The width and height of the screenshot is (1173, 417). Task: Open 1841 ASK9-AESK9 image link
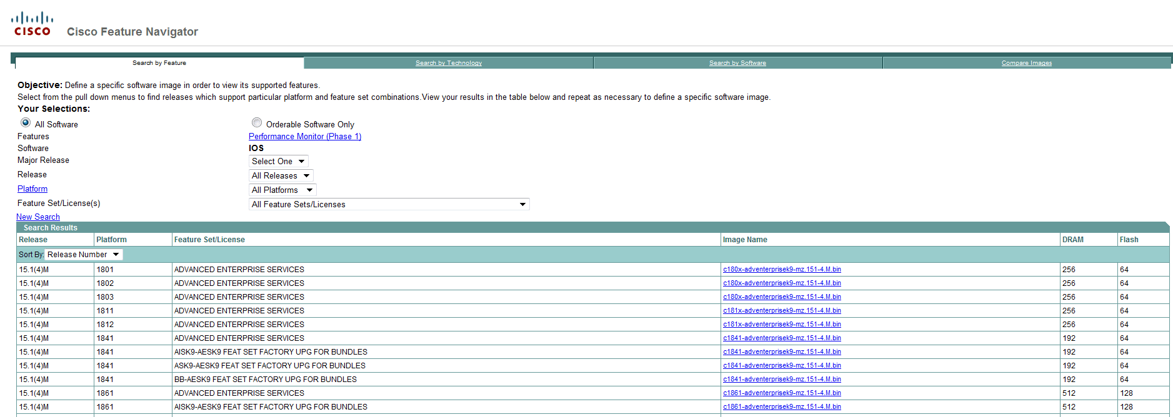tap(782, 366)
